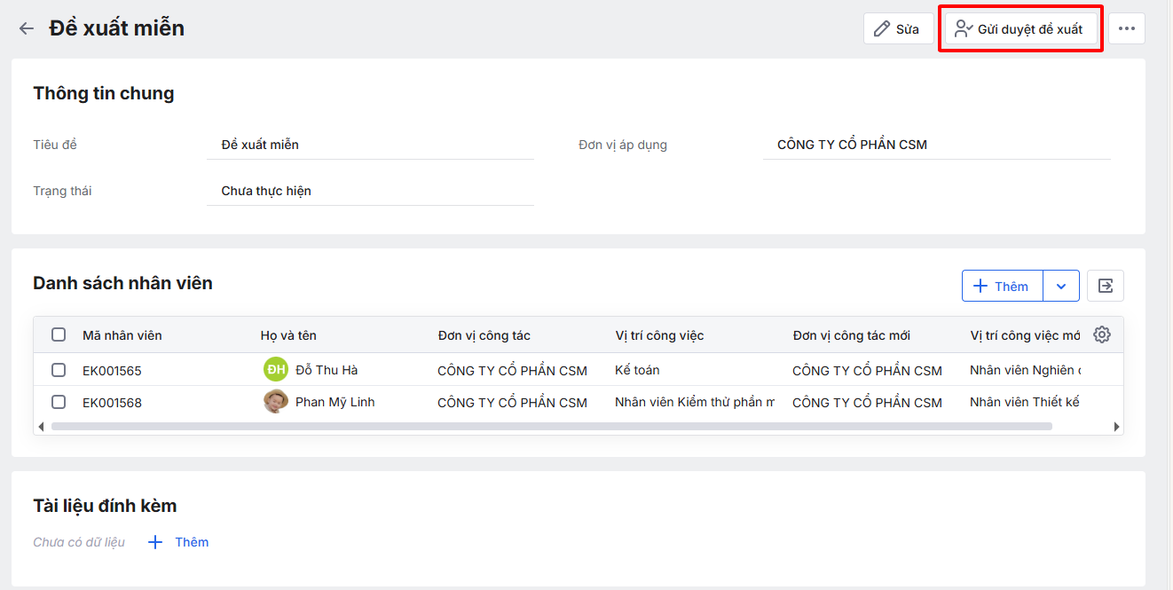Click the Thêm attachment link
Viewport: 1173px width, 590px height.
coord(192,542)
